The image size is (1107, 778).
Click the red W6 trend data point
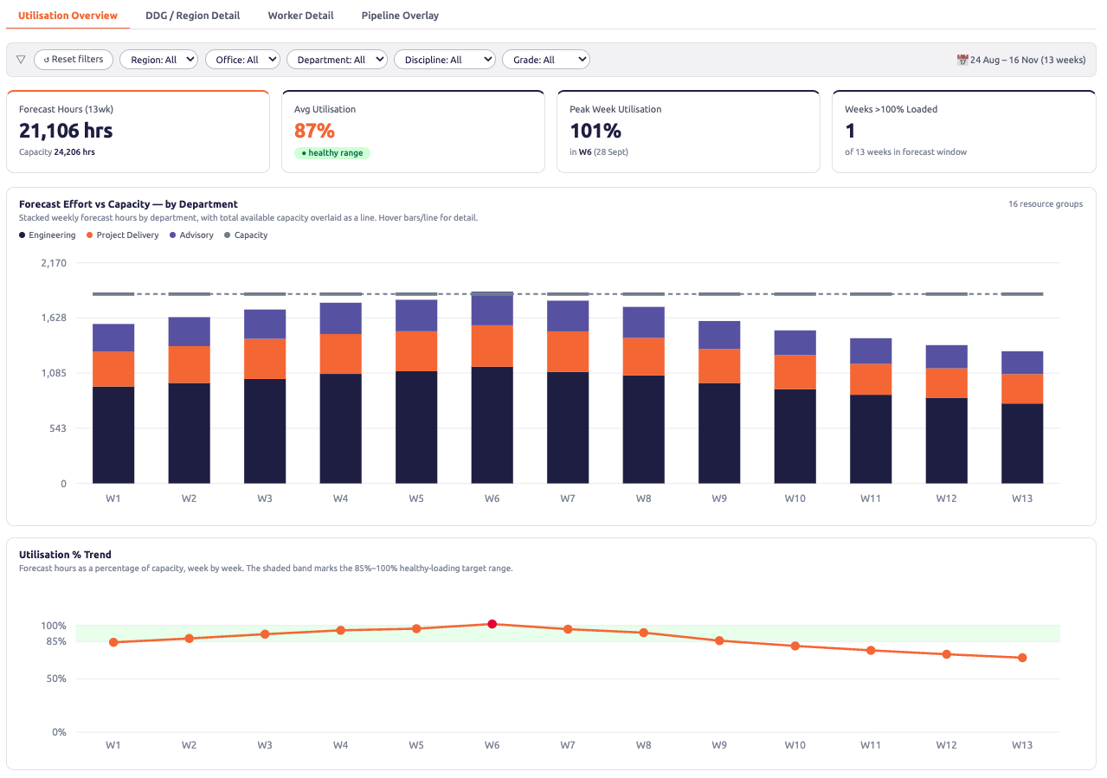click(x=492, y=624)
